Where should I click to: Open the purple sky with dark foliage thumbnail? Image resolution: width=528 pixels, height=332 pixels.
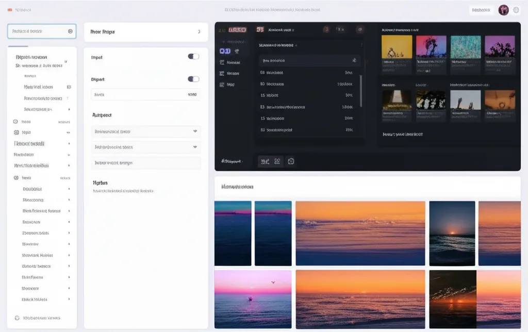coord(500,47)
